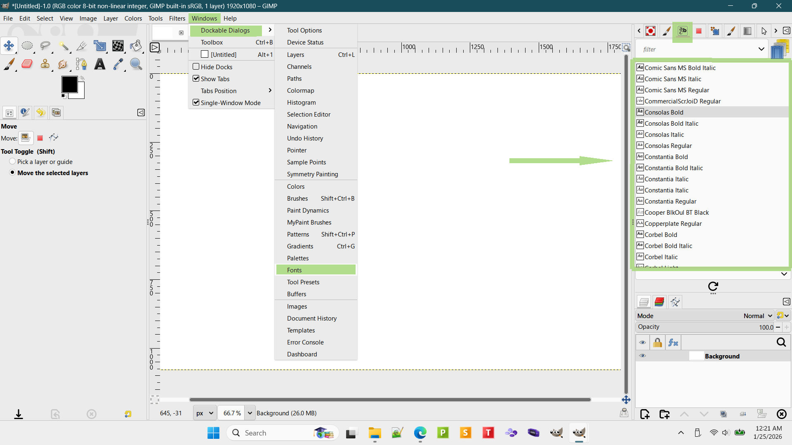
Task: Toggle the Hide Docks checkbox
Action: coord(196,67)
